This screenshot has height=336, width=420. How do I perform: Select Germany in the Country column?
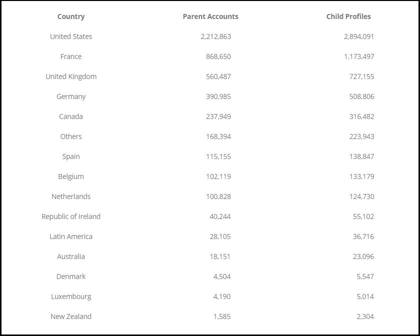(x=71, y=96)
